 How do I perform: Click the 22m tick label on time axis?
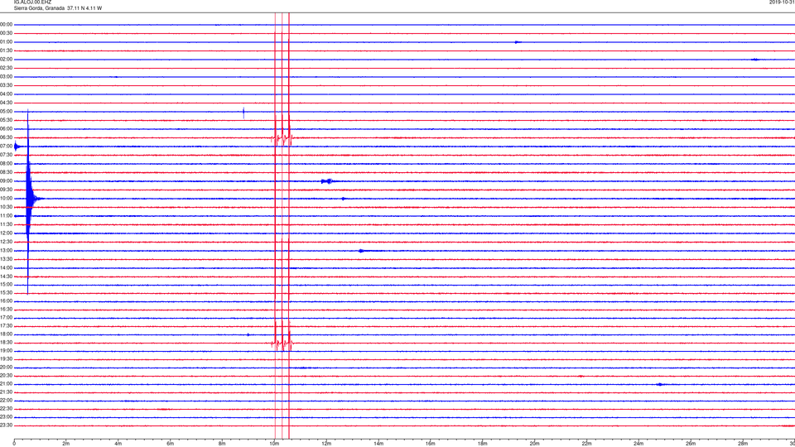(586, 444)
